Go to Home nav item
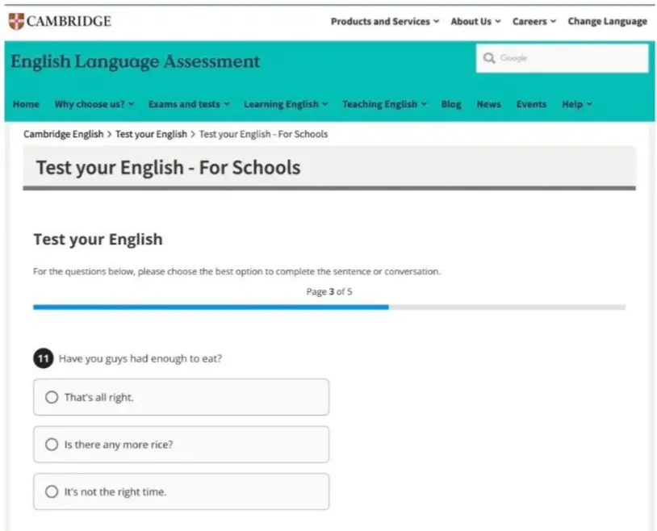 [26, 104]
